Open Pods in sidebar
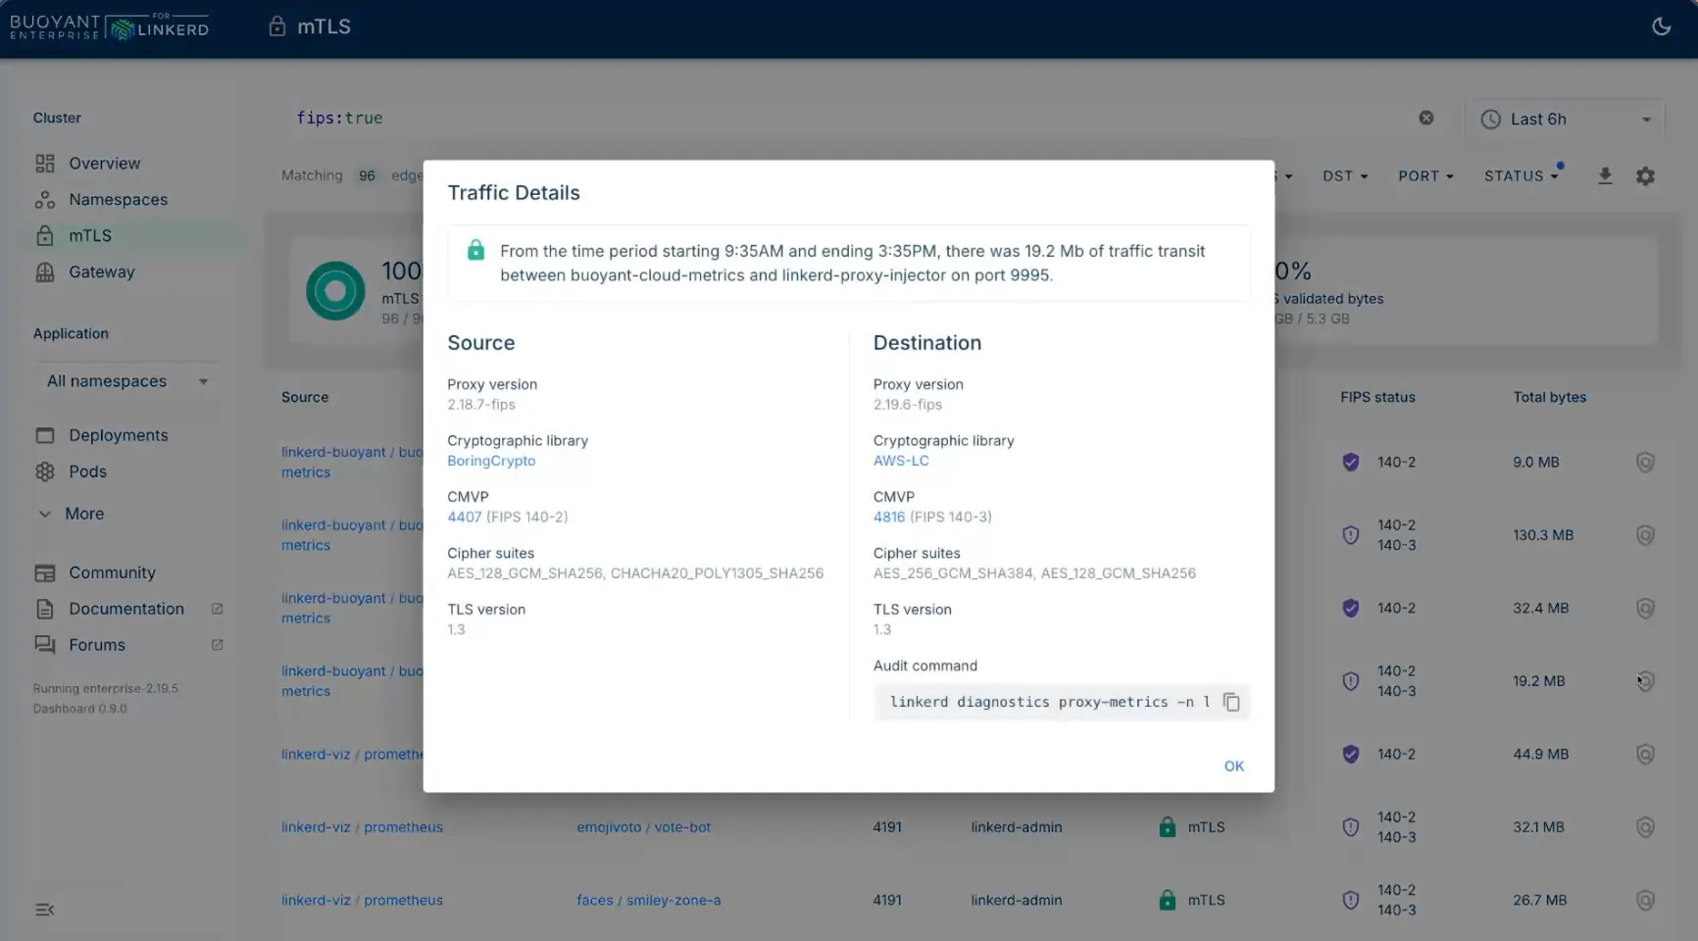 87,471
